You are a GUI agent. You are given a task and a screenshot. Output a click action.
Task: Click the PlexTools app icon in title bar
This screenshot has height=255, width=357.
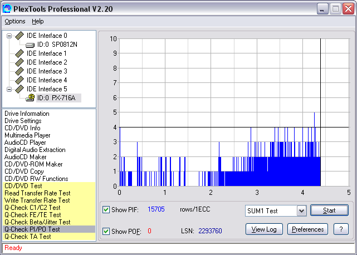pos(7,9)
